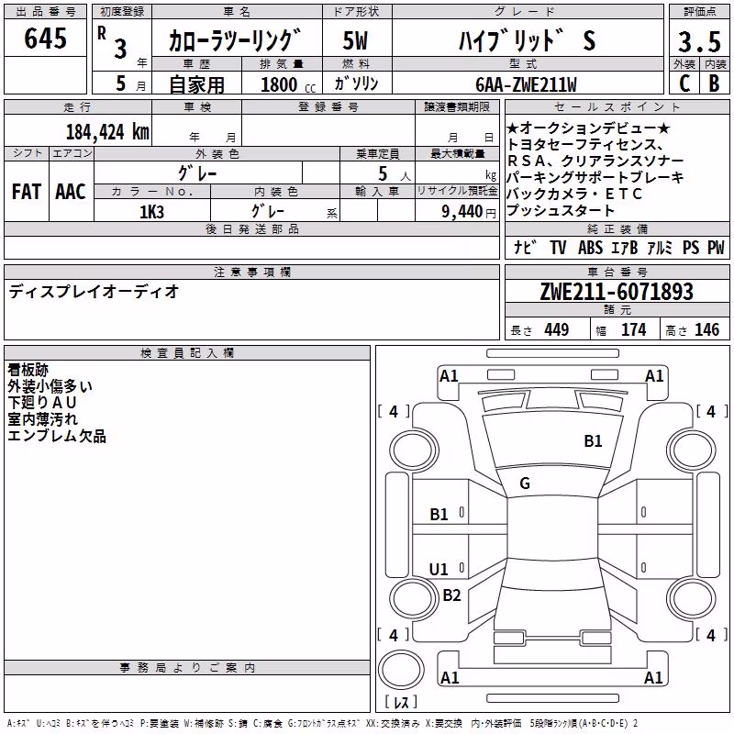Select the color number 1K3

[x=151, y=212]
